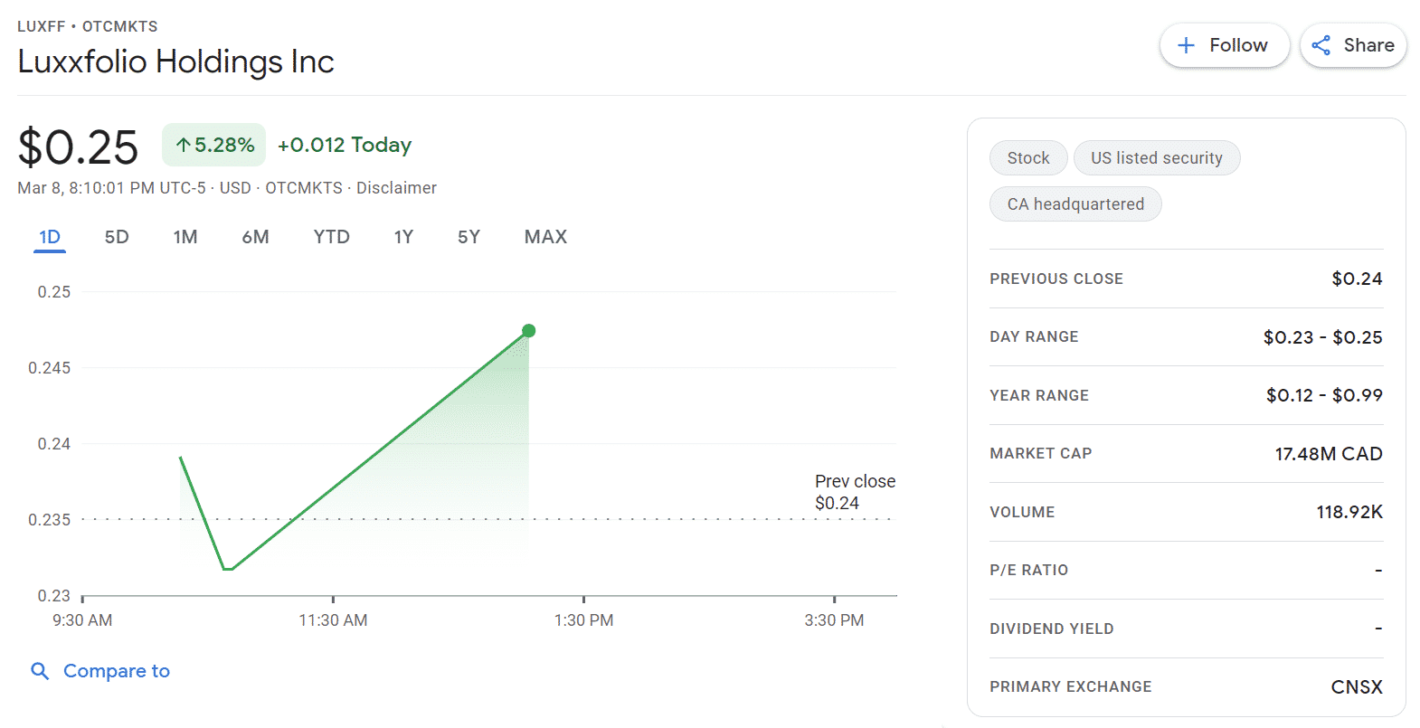Click the Luxxfolio Holdings Inc title
The height and width of the screenshot is (728, 1420).
click(175, 61)
